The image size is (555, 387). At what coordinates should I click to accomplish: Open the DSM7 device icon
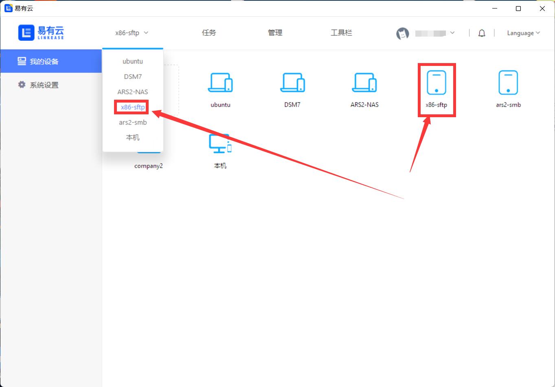click(x=292, y=83)
